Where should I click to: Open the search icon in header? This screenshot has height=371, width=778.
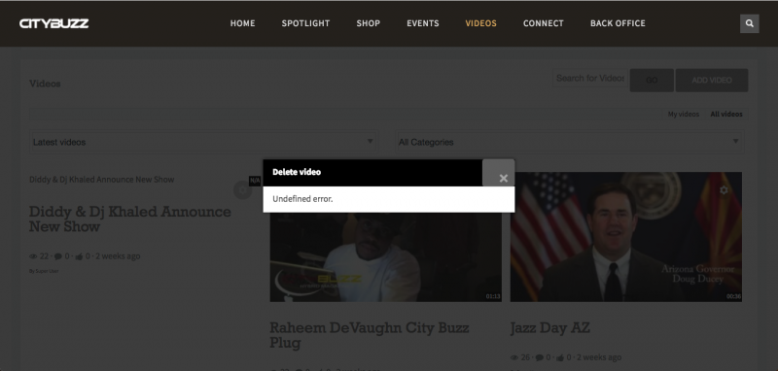tap(749, 23)
